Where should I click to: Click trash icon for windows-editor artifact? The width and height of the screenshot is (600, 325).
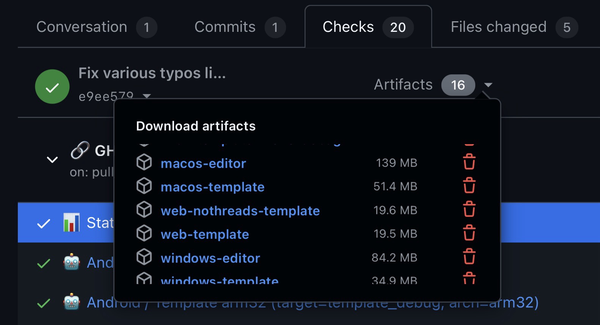[x=469, y=257]
